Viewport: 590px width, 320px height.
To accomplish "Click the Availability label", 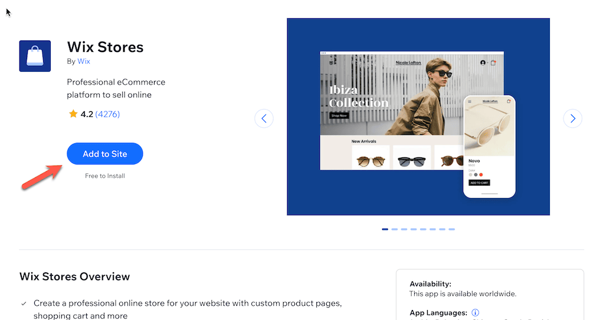I will tap(430, 284).
